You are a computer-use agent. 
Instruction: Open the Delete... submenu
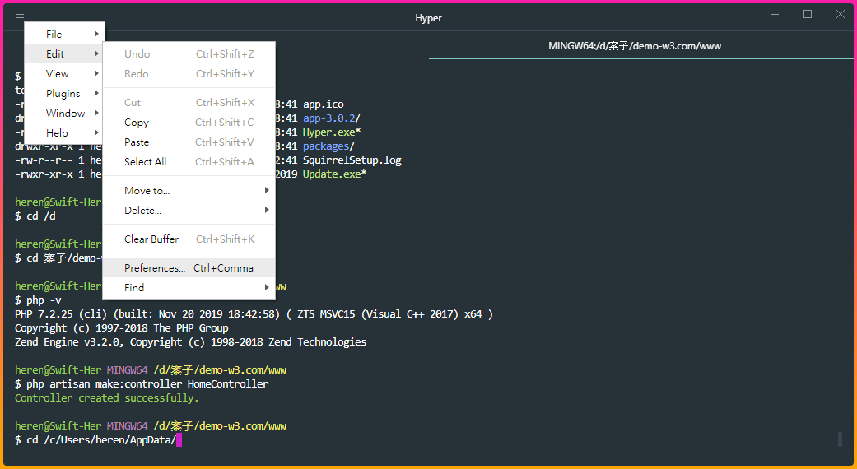pos(189,210)
